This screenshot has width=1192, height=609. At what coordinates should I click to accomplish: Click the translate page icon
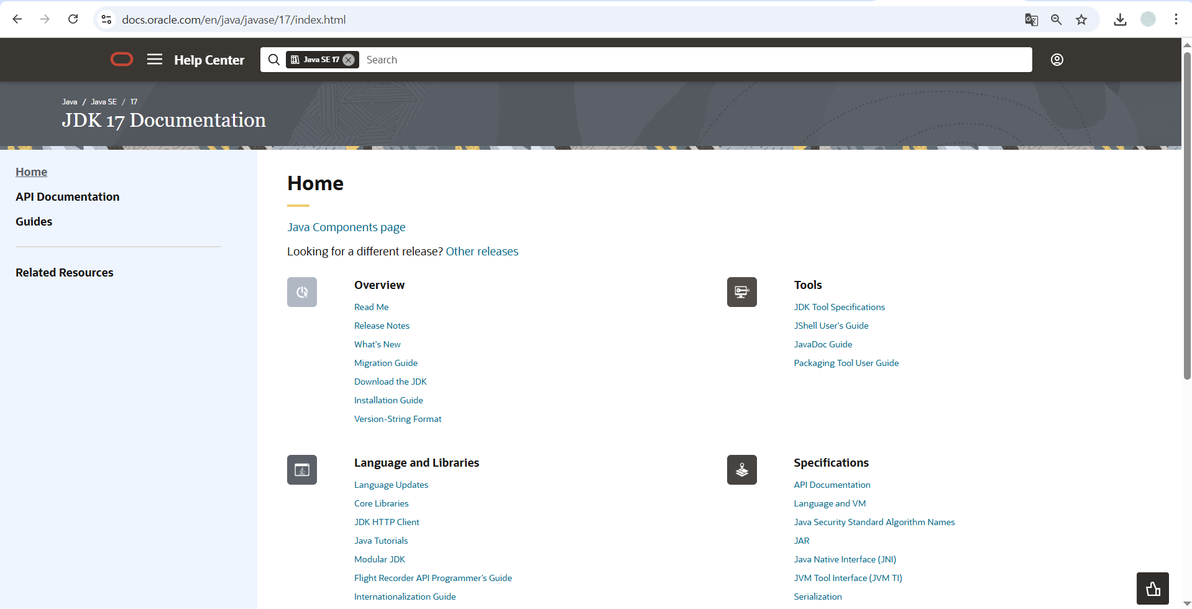coord(1031,19)
